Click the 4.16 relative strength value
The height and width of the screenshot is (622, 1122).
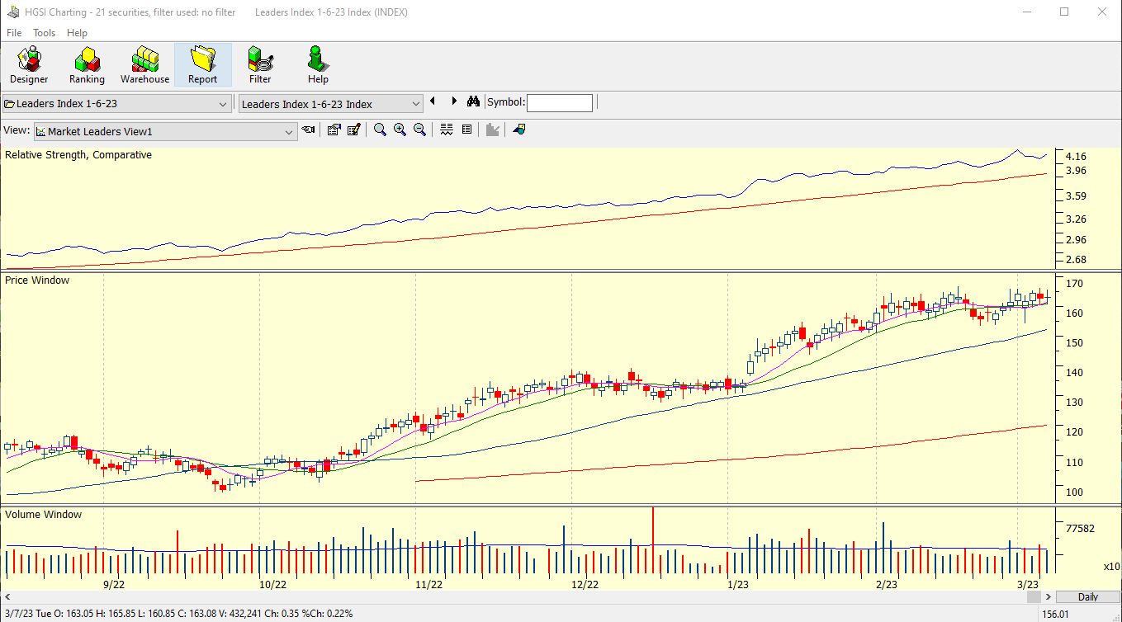pyautogui.click(x=1076, y=157)
